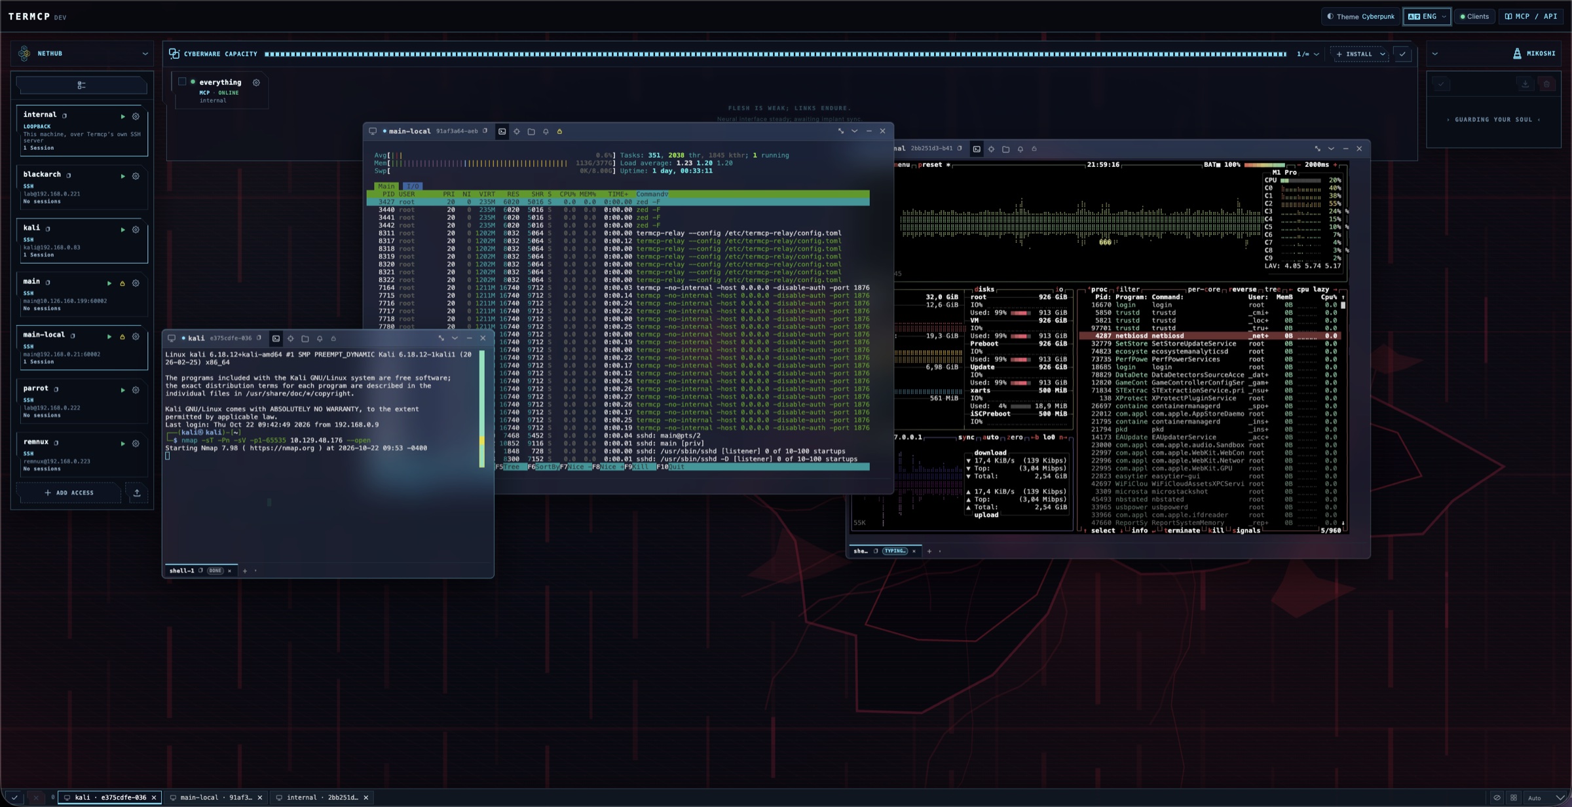The image size is (1572, 807).
Task: Open folder icon in internal window header
Action: point(1005,149)
